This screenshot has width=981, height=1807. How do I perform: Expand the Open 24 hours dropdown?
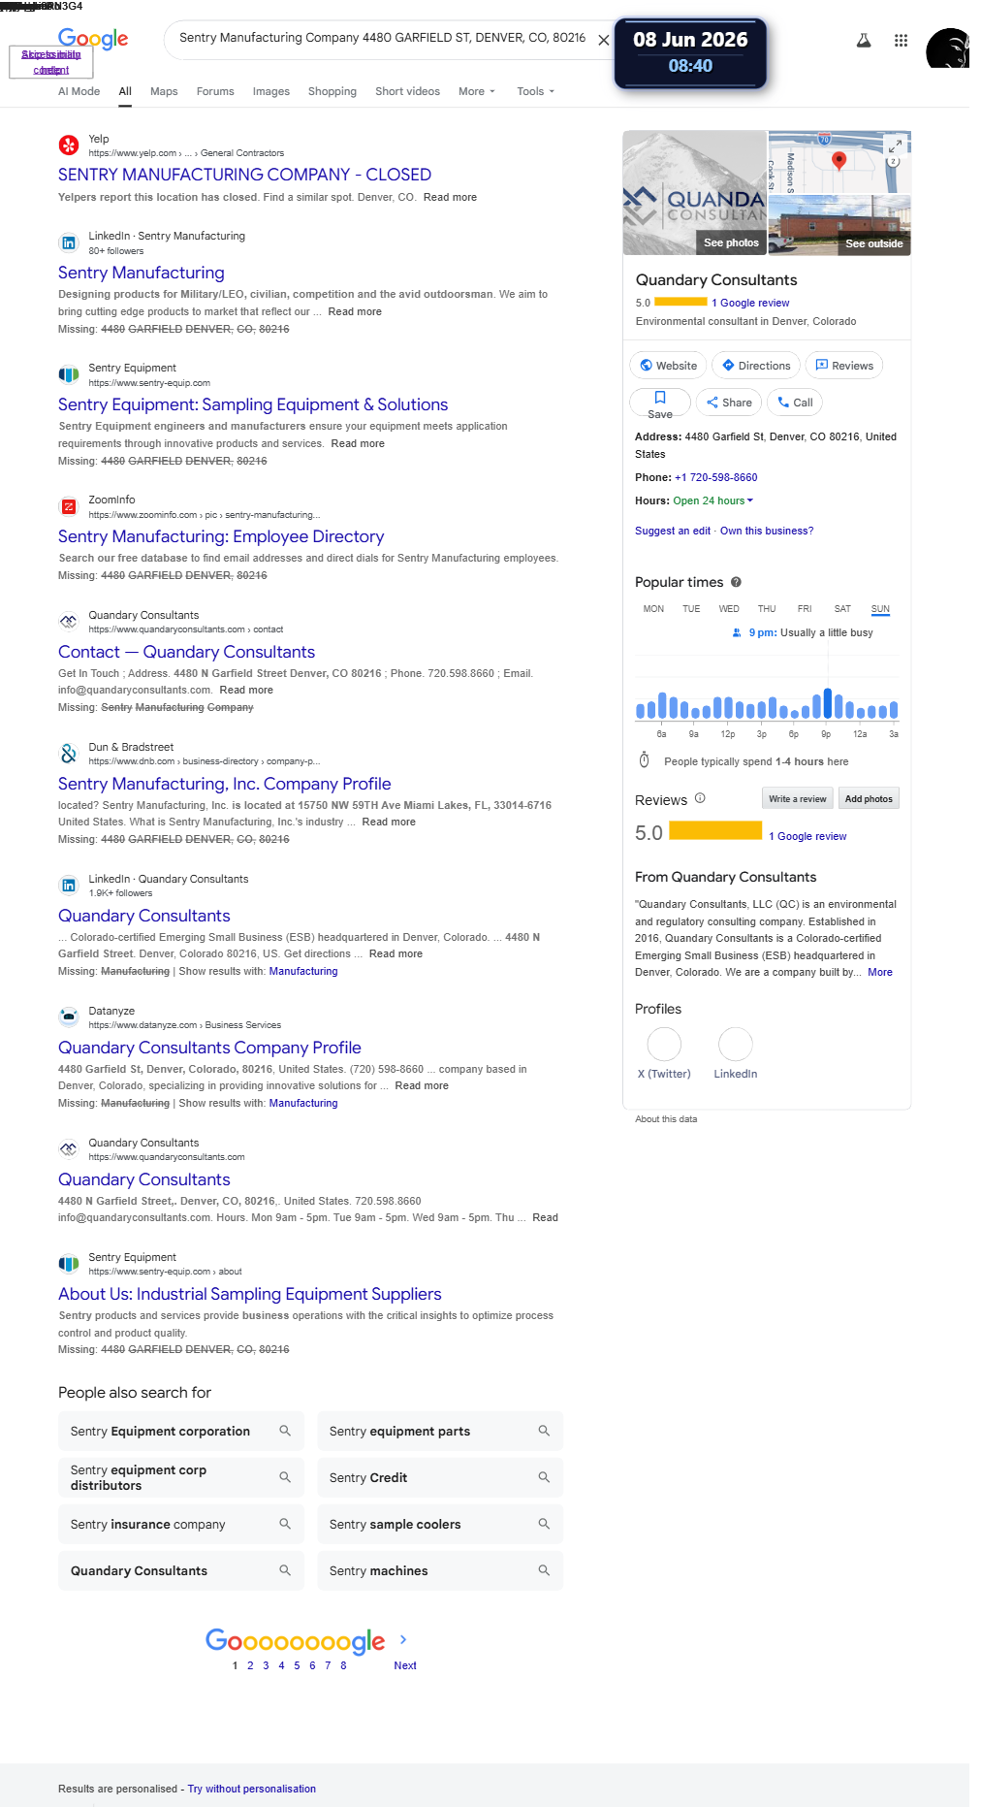[x=713, y=500]
